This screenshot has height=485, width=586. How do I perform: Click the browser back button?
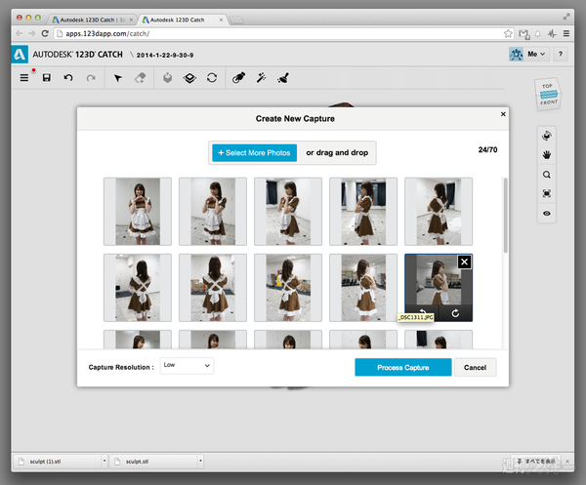click(x=20, y=33)
